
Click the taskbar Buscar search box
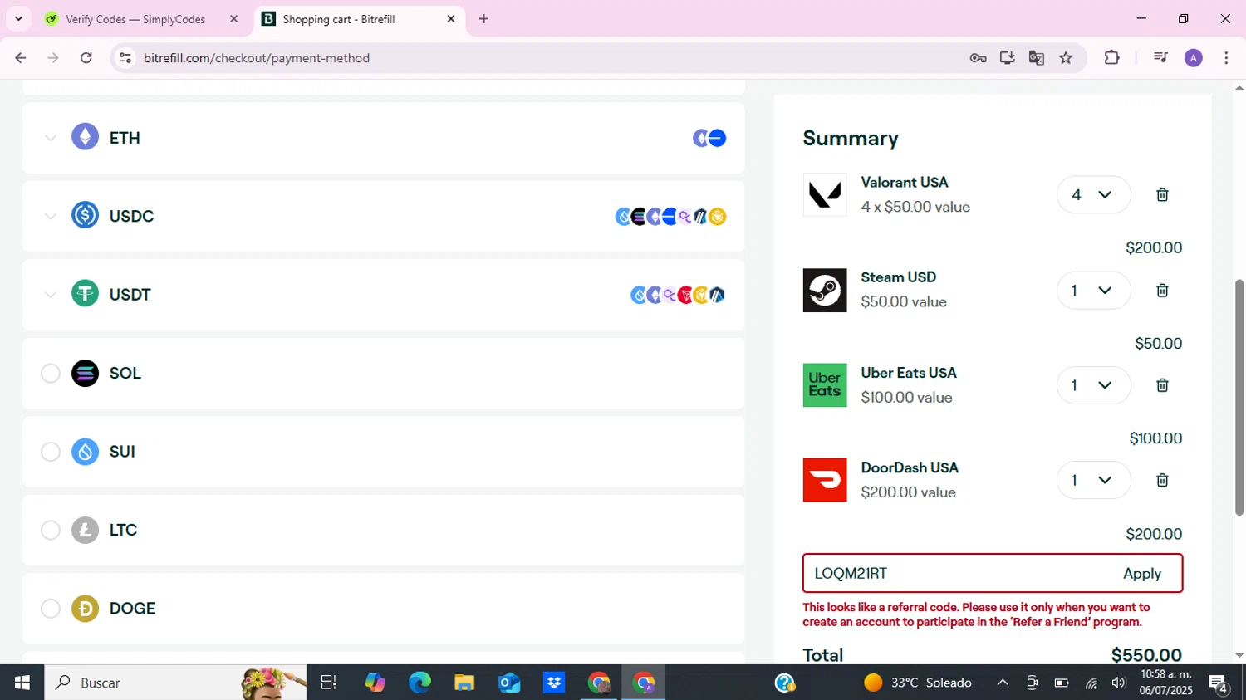175,683
